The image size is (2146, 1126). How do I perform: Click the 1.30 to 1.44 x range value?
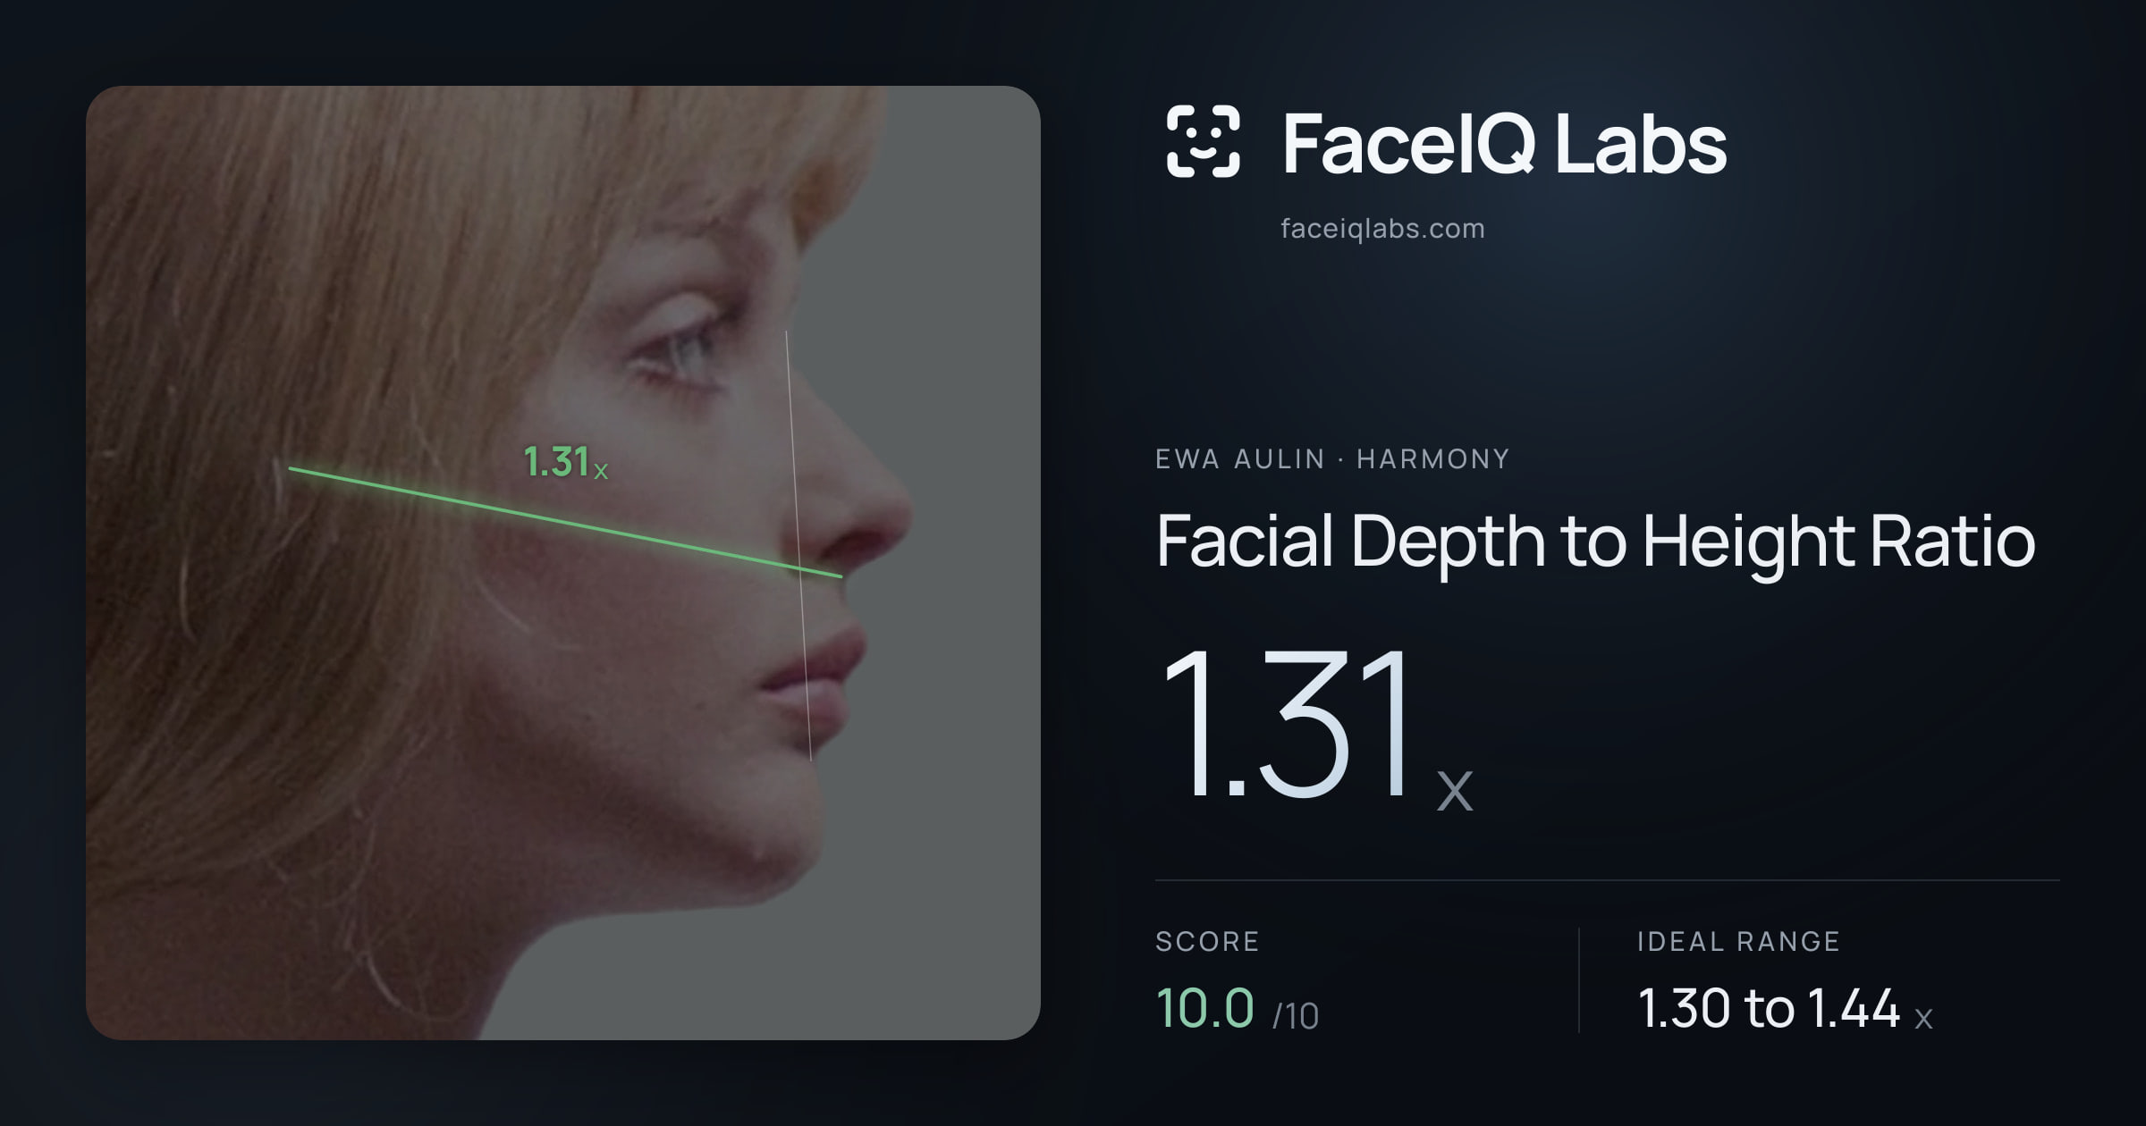pyautogui.click(x=1785, y=1009)
